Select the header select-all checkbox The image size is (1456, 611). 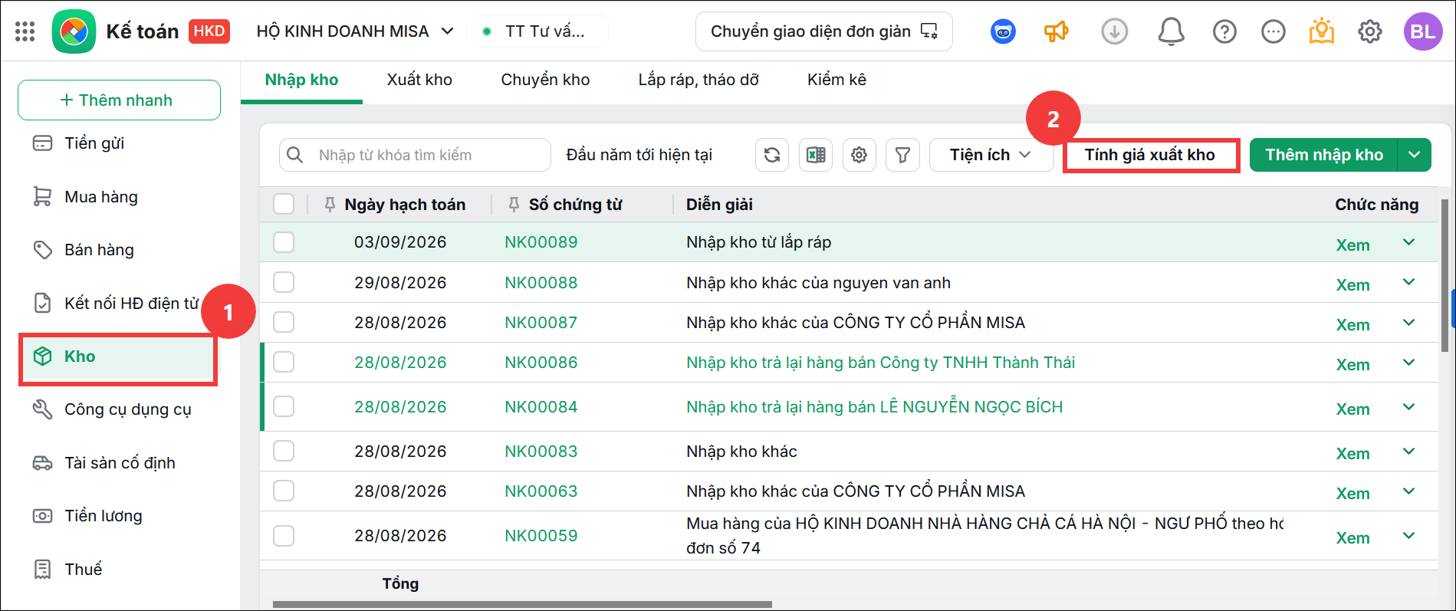coord(284,204)
